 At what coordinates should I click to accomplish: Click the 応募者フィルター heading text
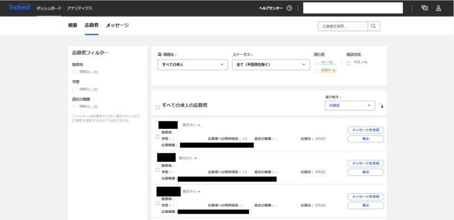click(90, 53)
